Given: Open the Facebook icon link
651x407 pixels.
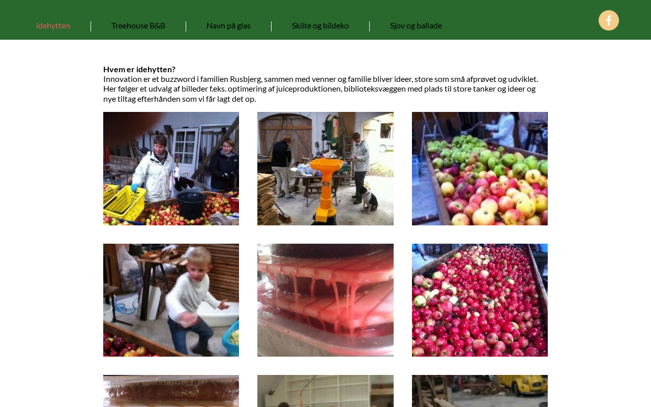Looking at the screenshot, I should pos(608,20).
